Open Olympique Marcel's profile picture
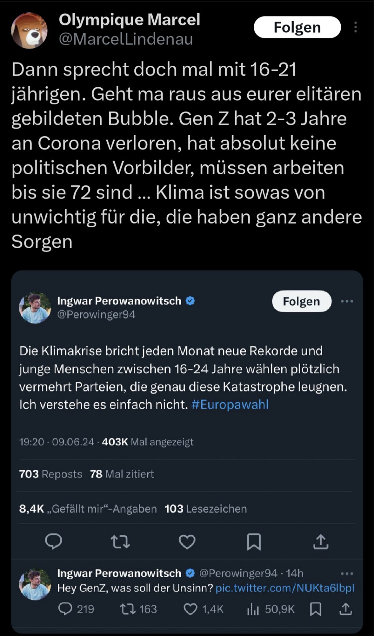This screenshot has width=374, height=636. [x=30, y=31]
